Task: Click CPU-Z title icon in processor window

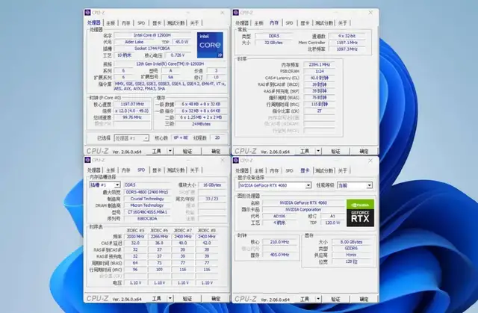Action: [x=88, y=13]
